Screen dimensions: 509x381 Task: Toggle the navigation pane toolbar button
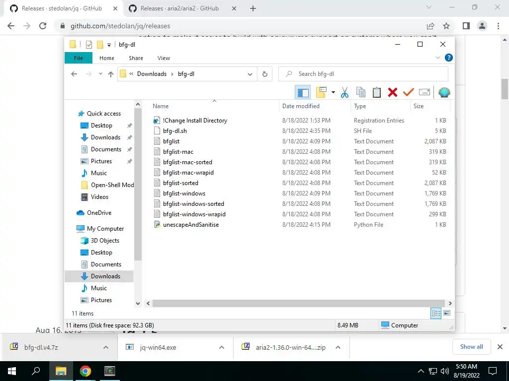(x=303, y=93)
